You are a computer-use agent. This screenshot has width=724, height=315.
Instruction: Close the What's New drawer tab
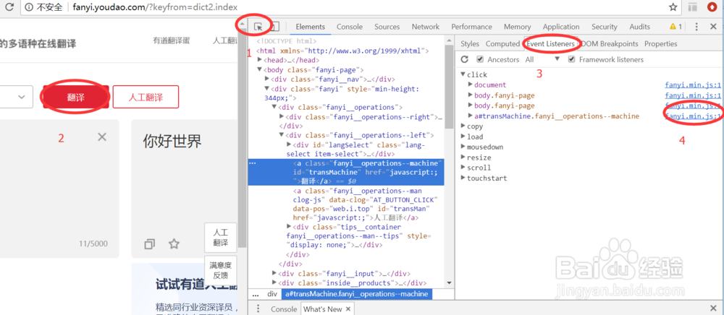[348, 309]
